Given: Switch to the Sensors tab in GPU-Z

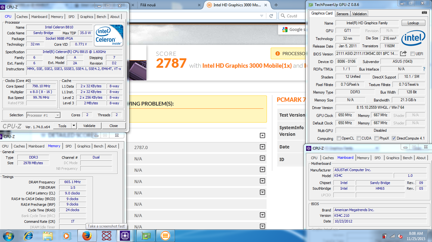Looking at the screenshot, I should [342, 14].
